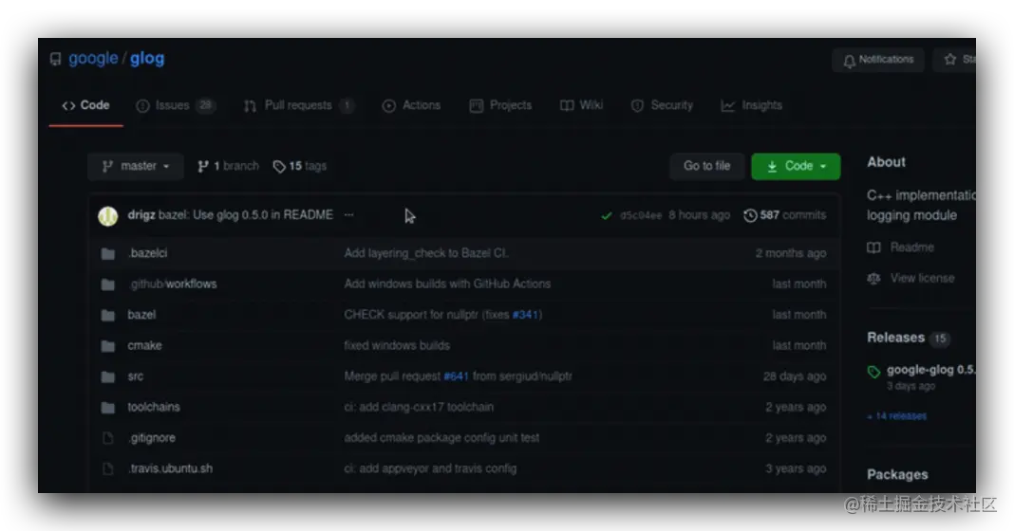Open the Packages heading
Image resolution: width=1014 pixels, height=531 pixels.
[x=897, y=475]
